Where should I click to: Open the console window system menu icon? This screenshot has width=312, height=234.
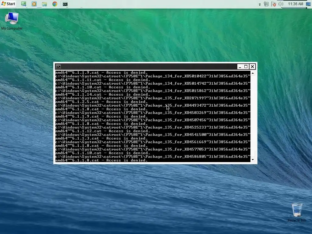coord(58,66)
